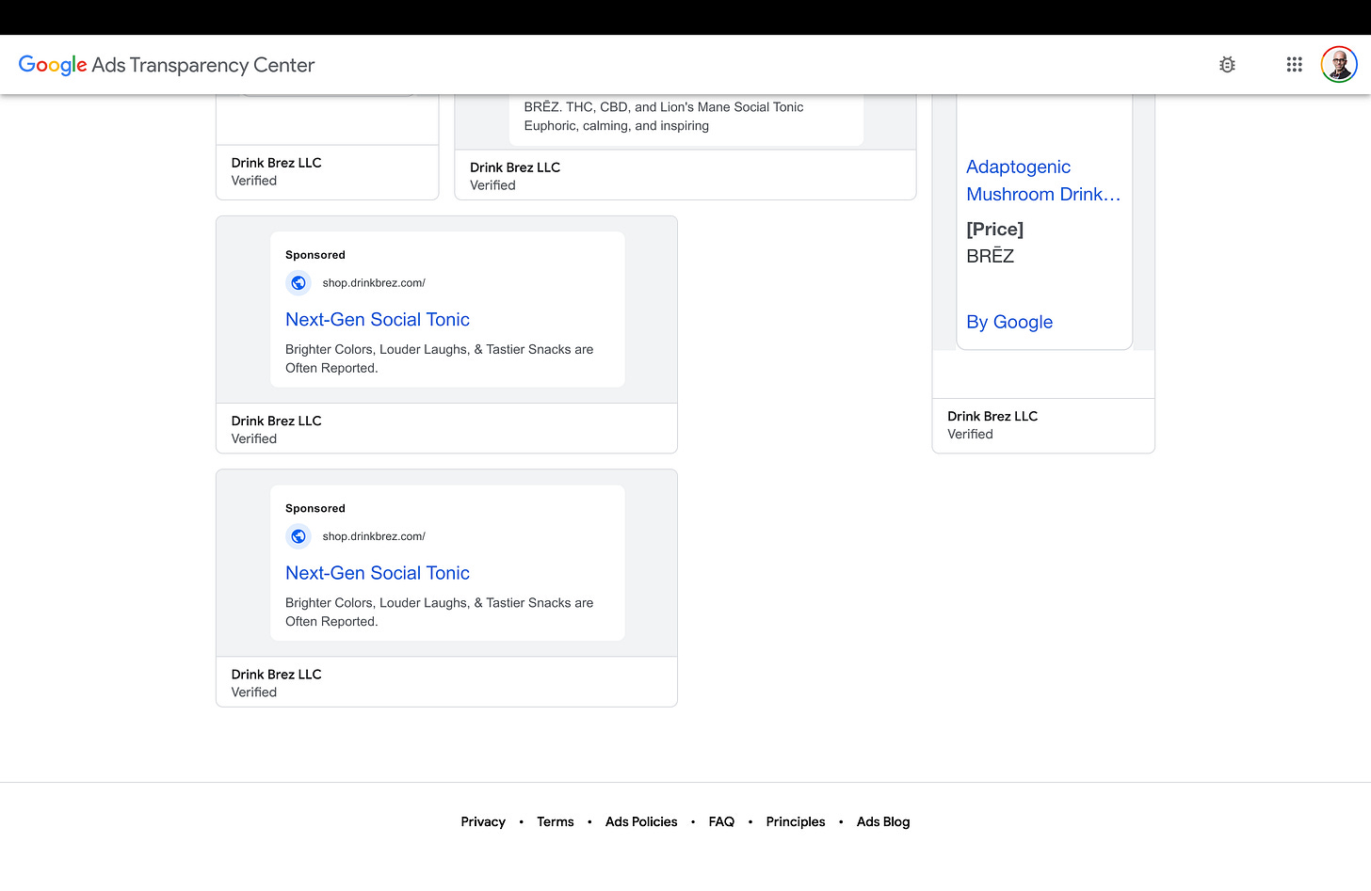Open the Ads Blog footer link
Image resolution: width=1371 pixels, height=891 pixels.
pos(883,822)
